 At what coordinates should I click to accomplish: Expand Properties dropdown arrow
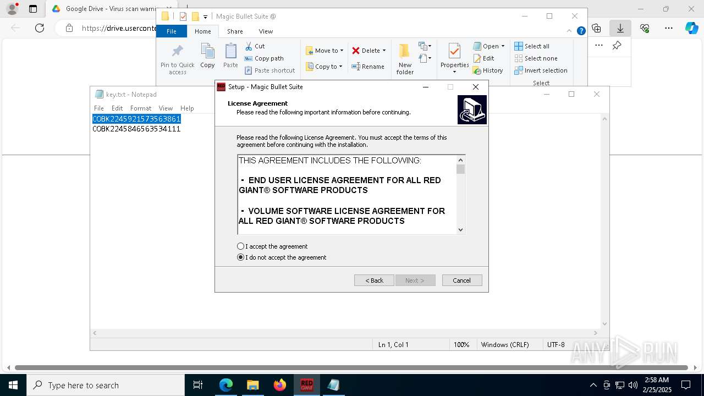click(x=454, y=72)
